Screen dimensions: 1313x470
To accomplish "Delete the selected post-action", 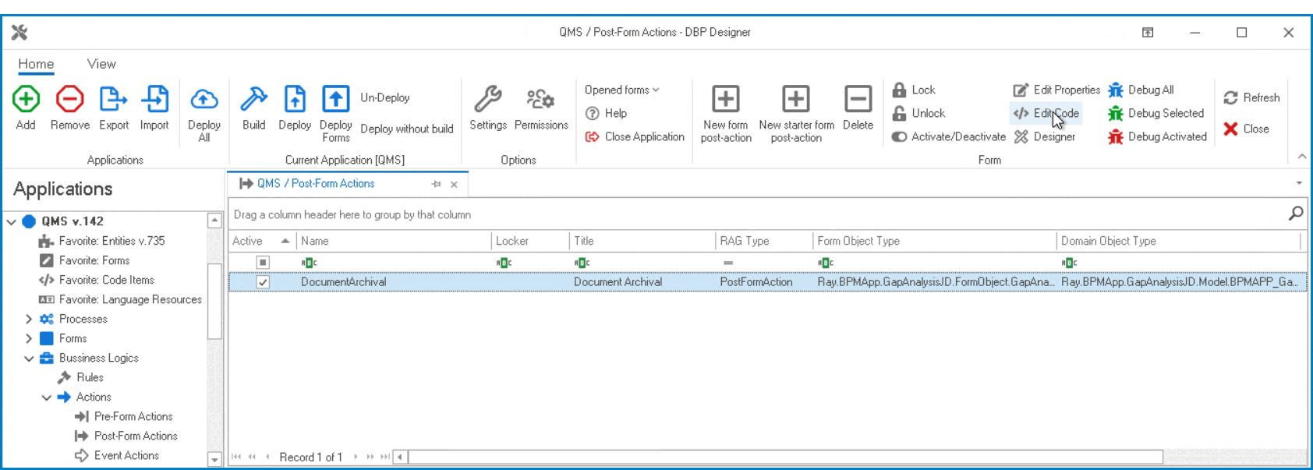I will (858, 108).
